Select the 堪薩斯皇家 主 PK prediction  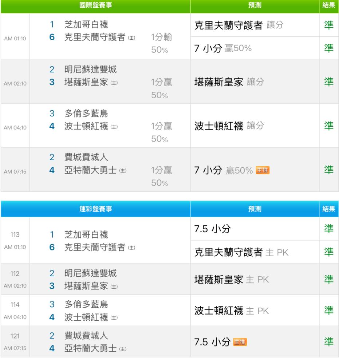pos(232,280)
